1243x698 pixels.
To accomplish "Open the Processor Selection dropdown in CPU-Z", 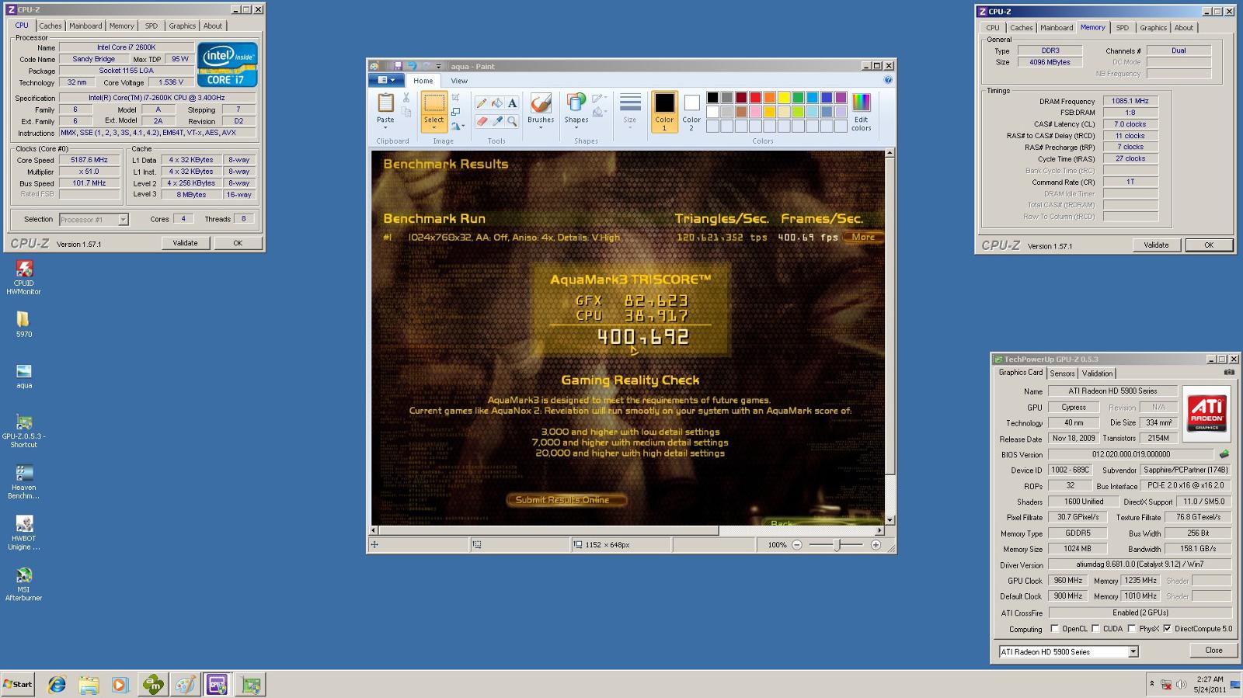I will point(123,220).
